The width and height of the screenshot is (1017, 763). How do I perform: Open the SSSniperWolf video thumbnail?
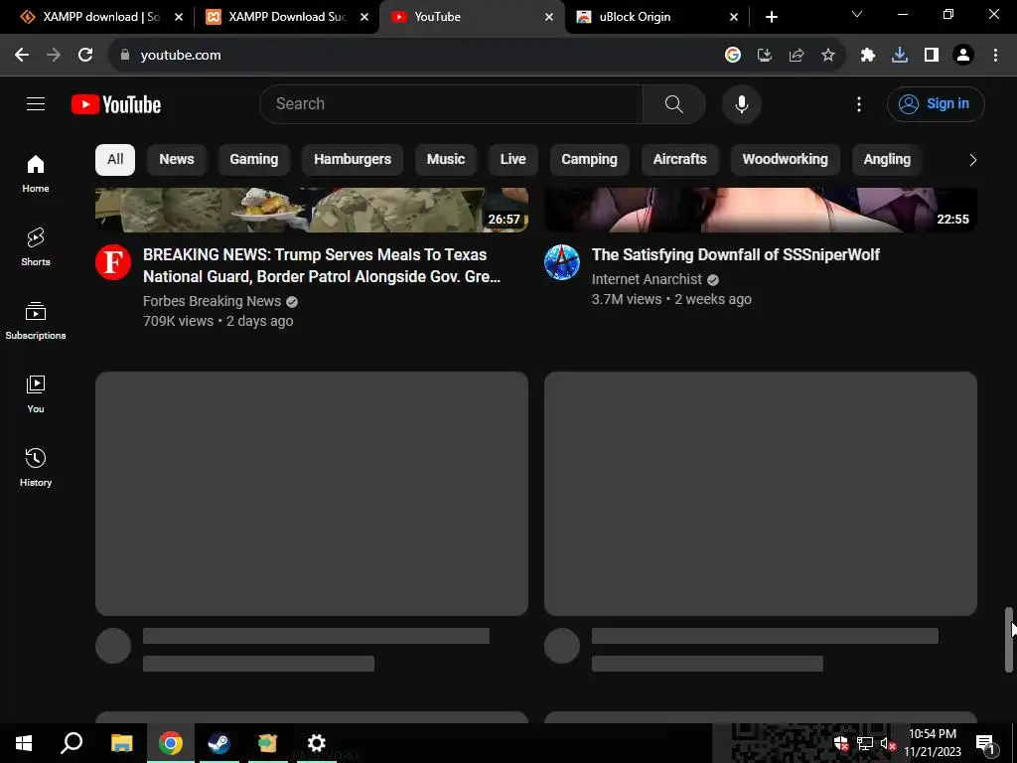tap(760, 210)
